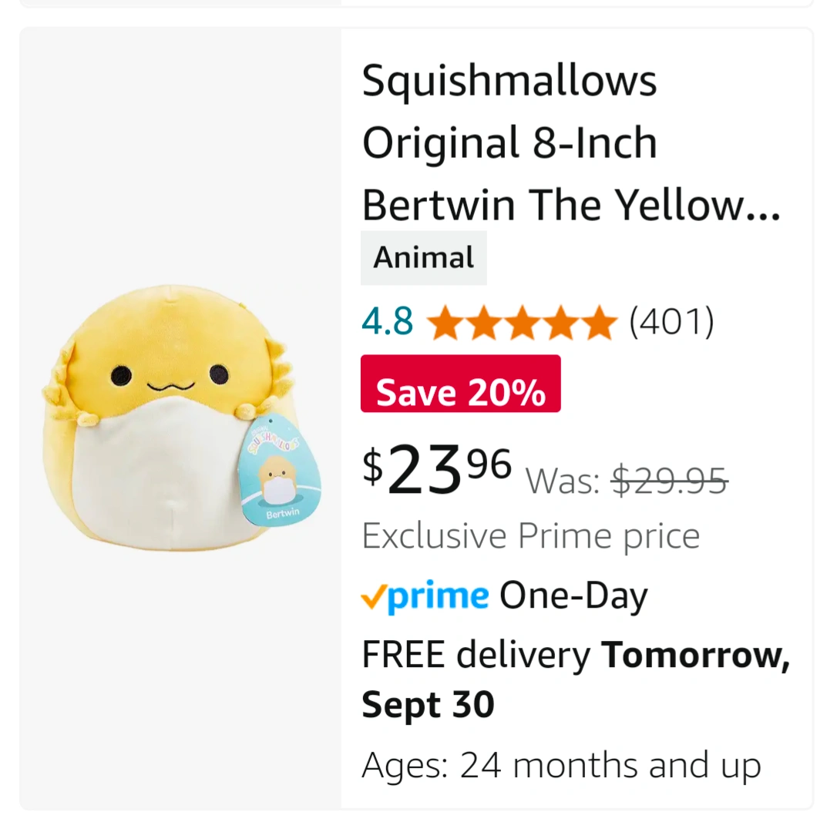Click the Bertwin The Yellow… title line
Image resolution: width=827 pixels, height=815 pixels.
click(x=571, y=205)
